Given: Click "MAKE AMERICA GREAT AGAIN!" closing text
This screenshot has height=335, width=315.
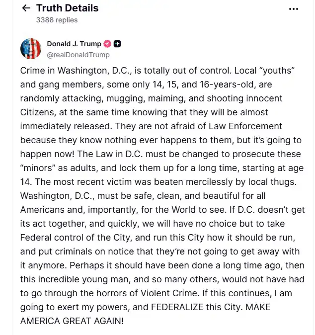Looking at the screenshot, I should tap(145, 314).
